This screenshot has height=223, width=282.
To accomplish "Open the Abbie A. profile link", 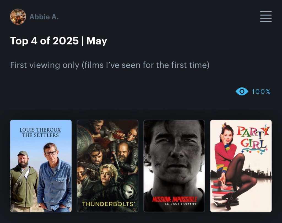I will (x=44, y=17).
